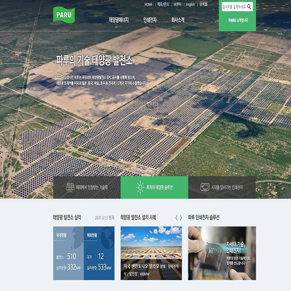The image size is (291, 291).
Task: Switch site to 日本語
Action: (204, 4)
